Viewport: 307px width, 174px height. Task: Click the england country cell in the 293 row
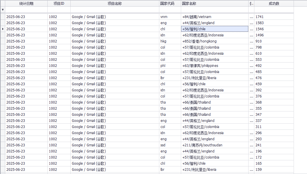click(215, 139)
